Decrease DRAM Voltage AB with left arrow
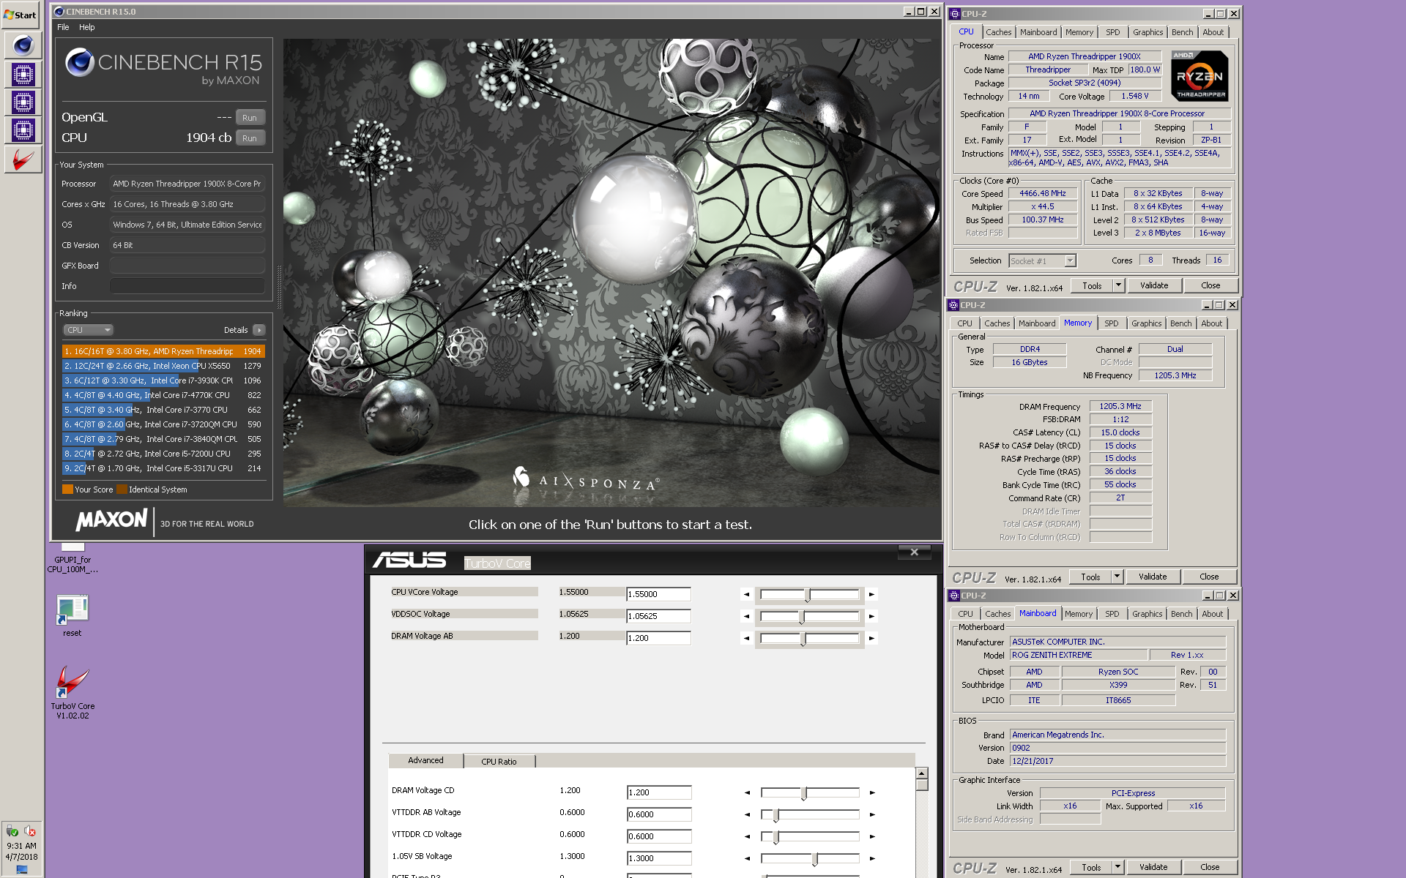This screenshot has height=878, width=1406. tap(746, 638)
